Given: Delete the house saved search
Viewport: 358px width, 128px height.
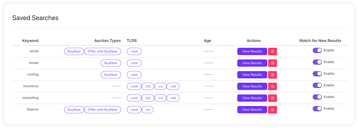Looking at the screenshot, I should tap(272, 63).
